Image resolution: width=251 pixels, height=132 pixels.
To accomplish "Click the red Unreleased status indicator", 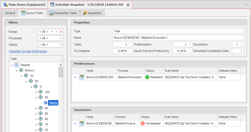I will tap(143, 123).
